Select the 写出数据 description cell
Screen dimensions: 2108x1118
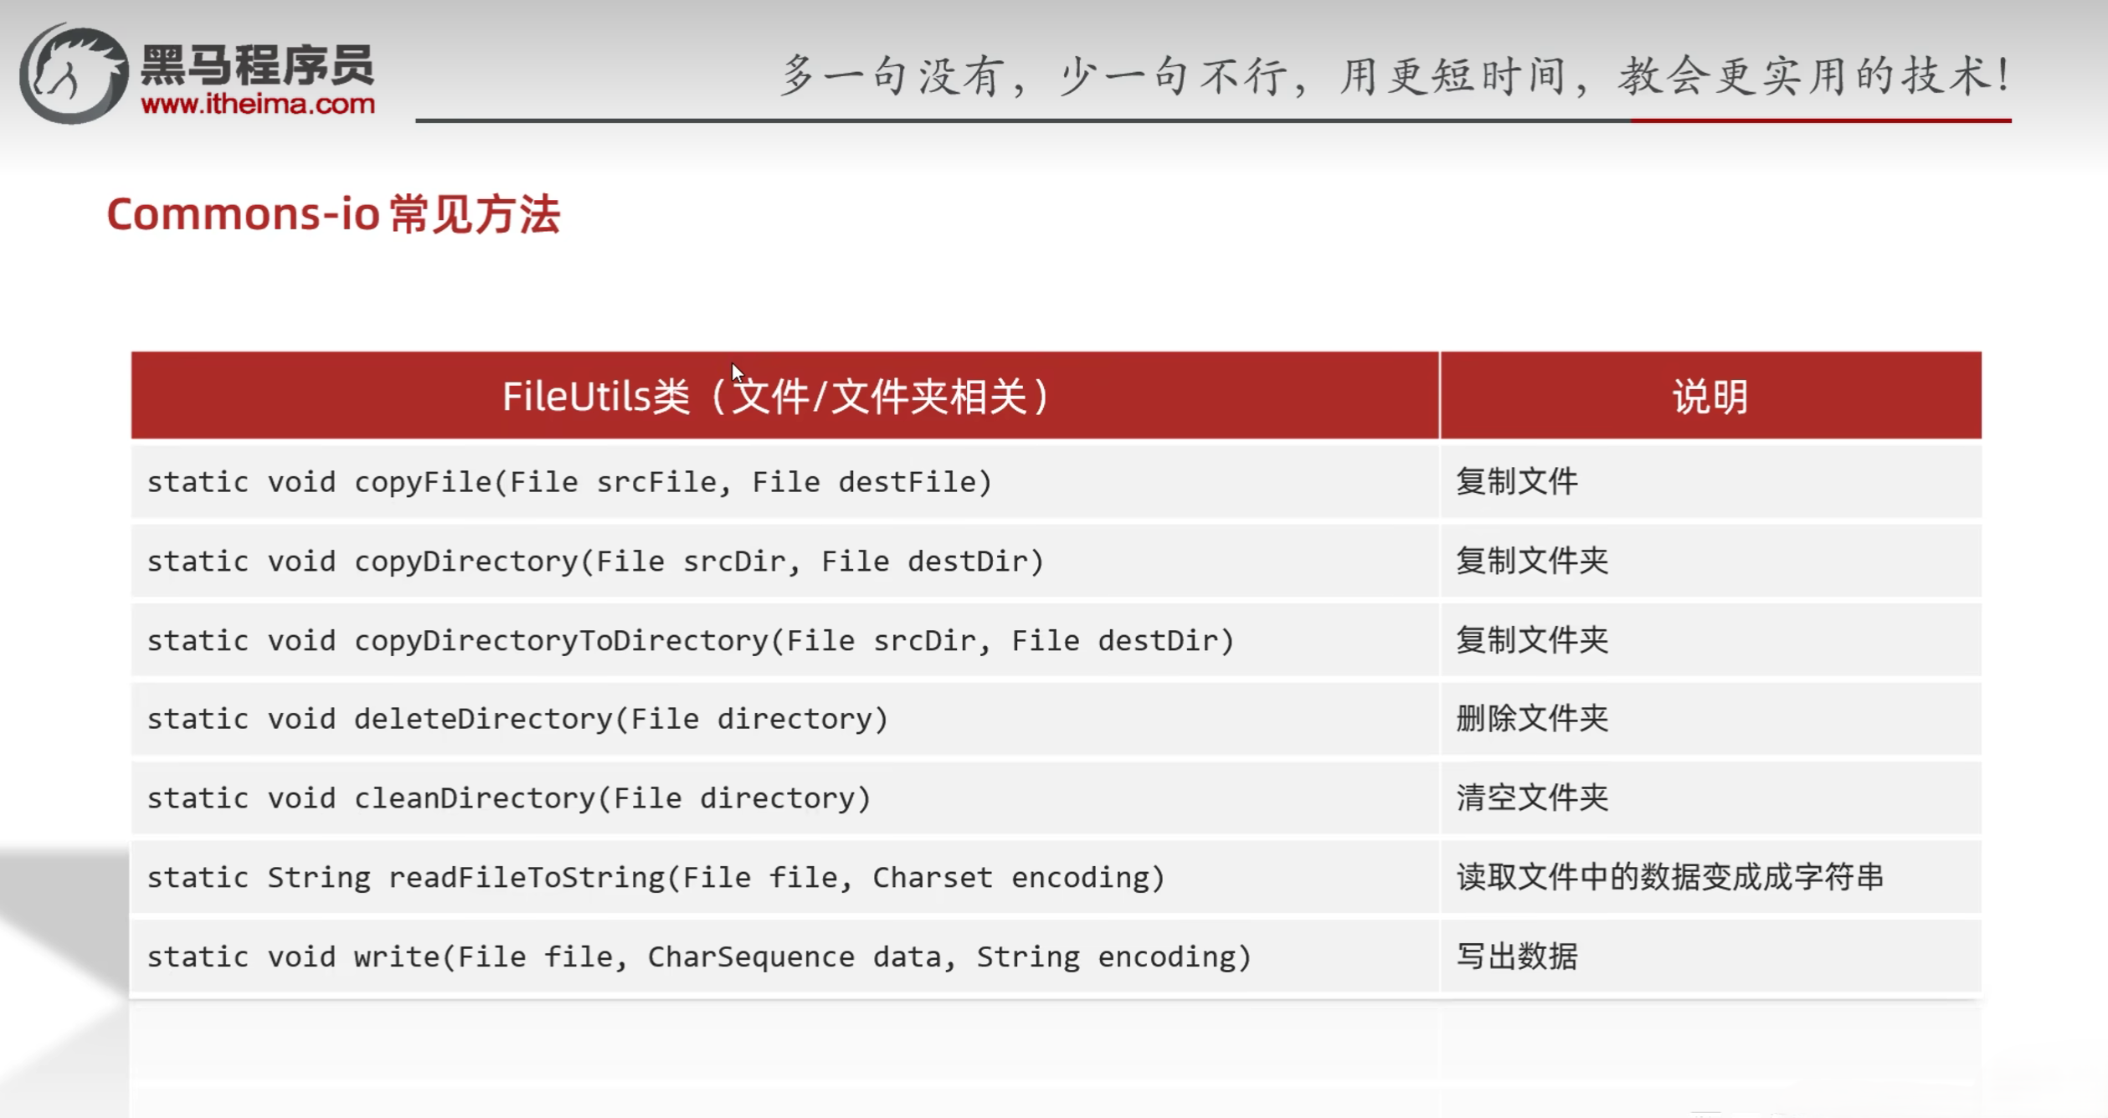(x=1519, y=956)
